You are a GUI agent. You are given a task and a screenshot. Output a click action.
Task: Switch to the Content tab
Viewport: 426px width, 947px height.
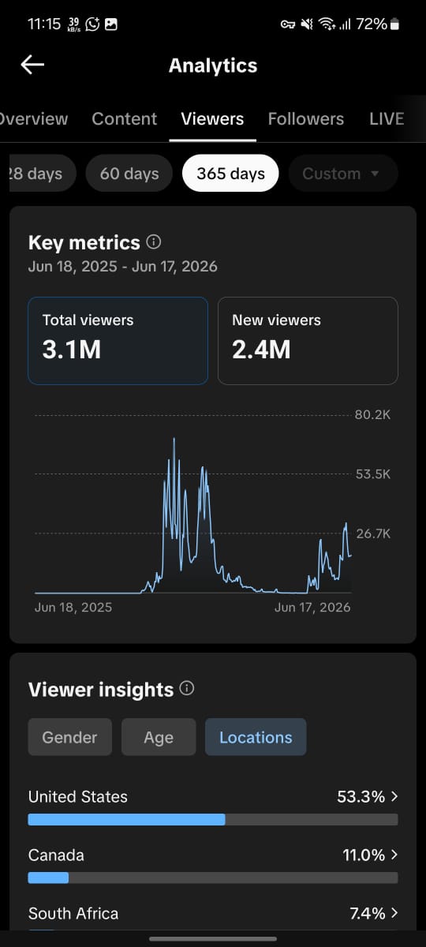tap(125, 119)
